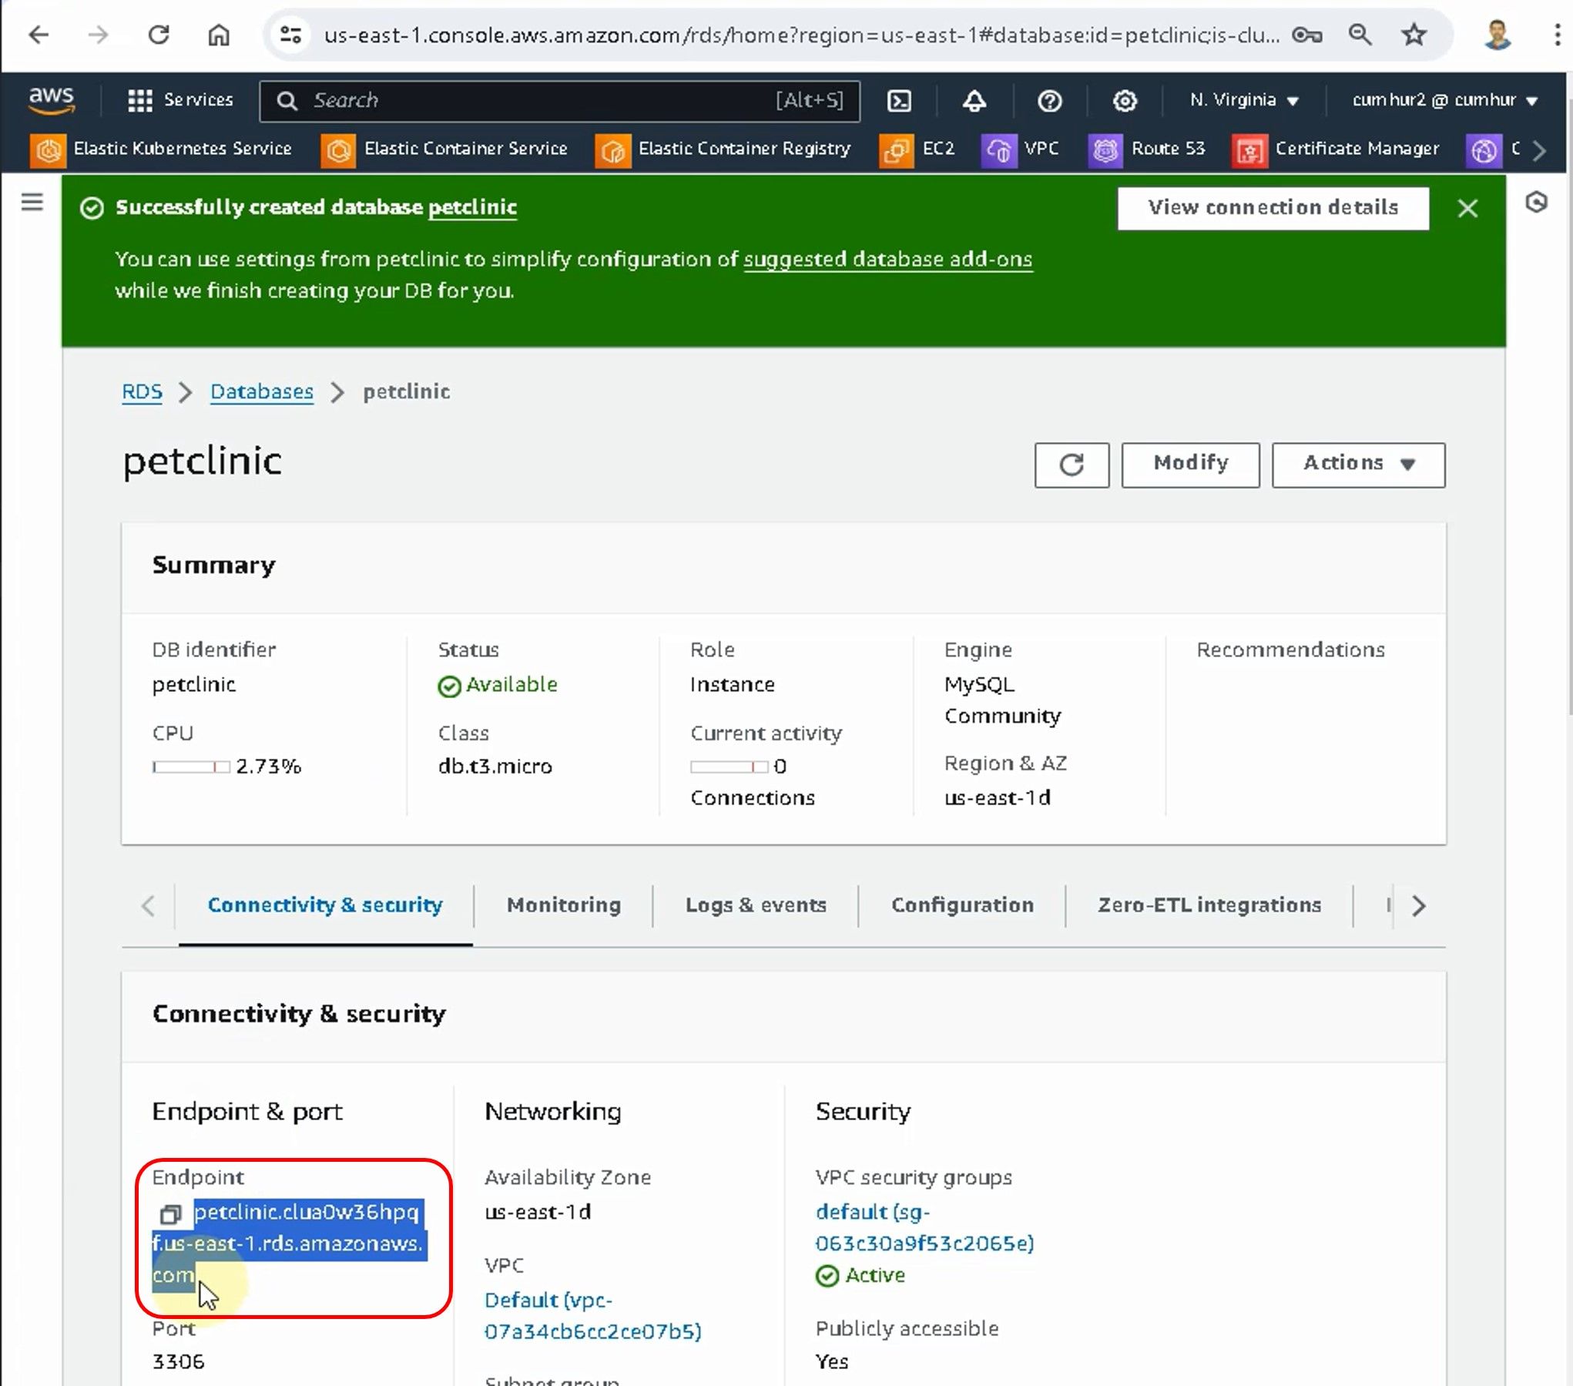The height and width of the screenshot is (1386, 1573).
Task: Switch to the Monitoring tab
Action: 563,904
